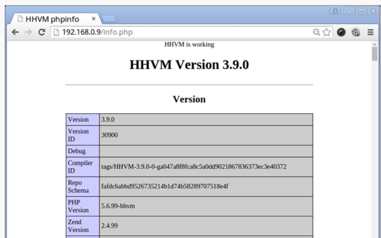
Task: Click the Compiler ID value starting 'tags/HHVM-3.9.0'
Action: point(194,167)
